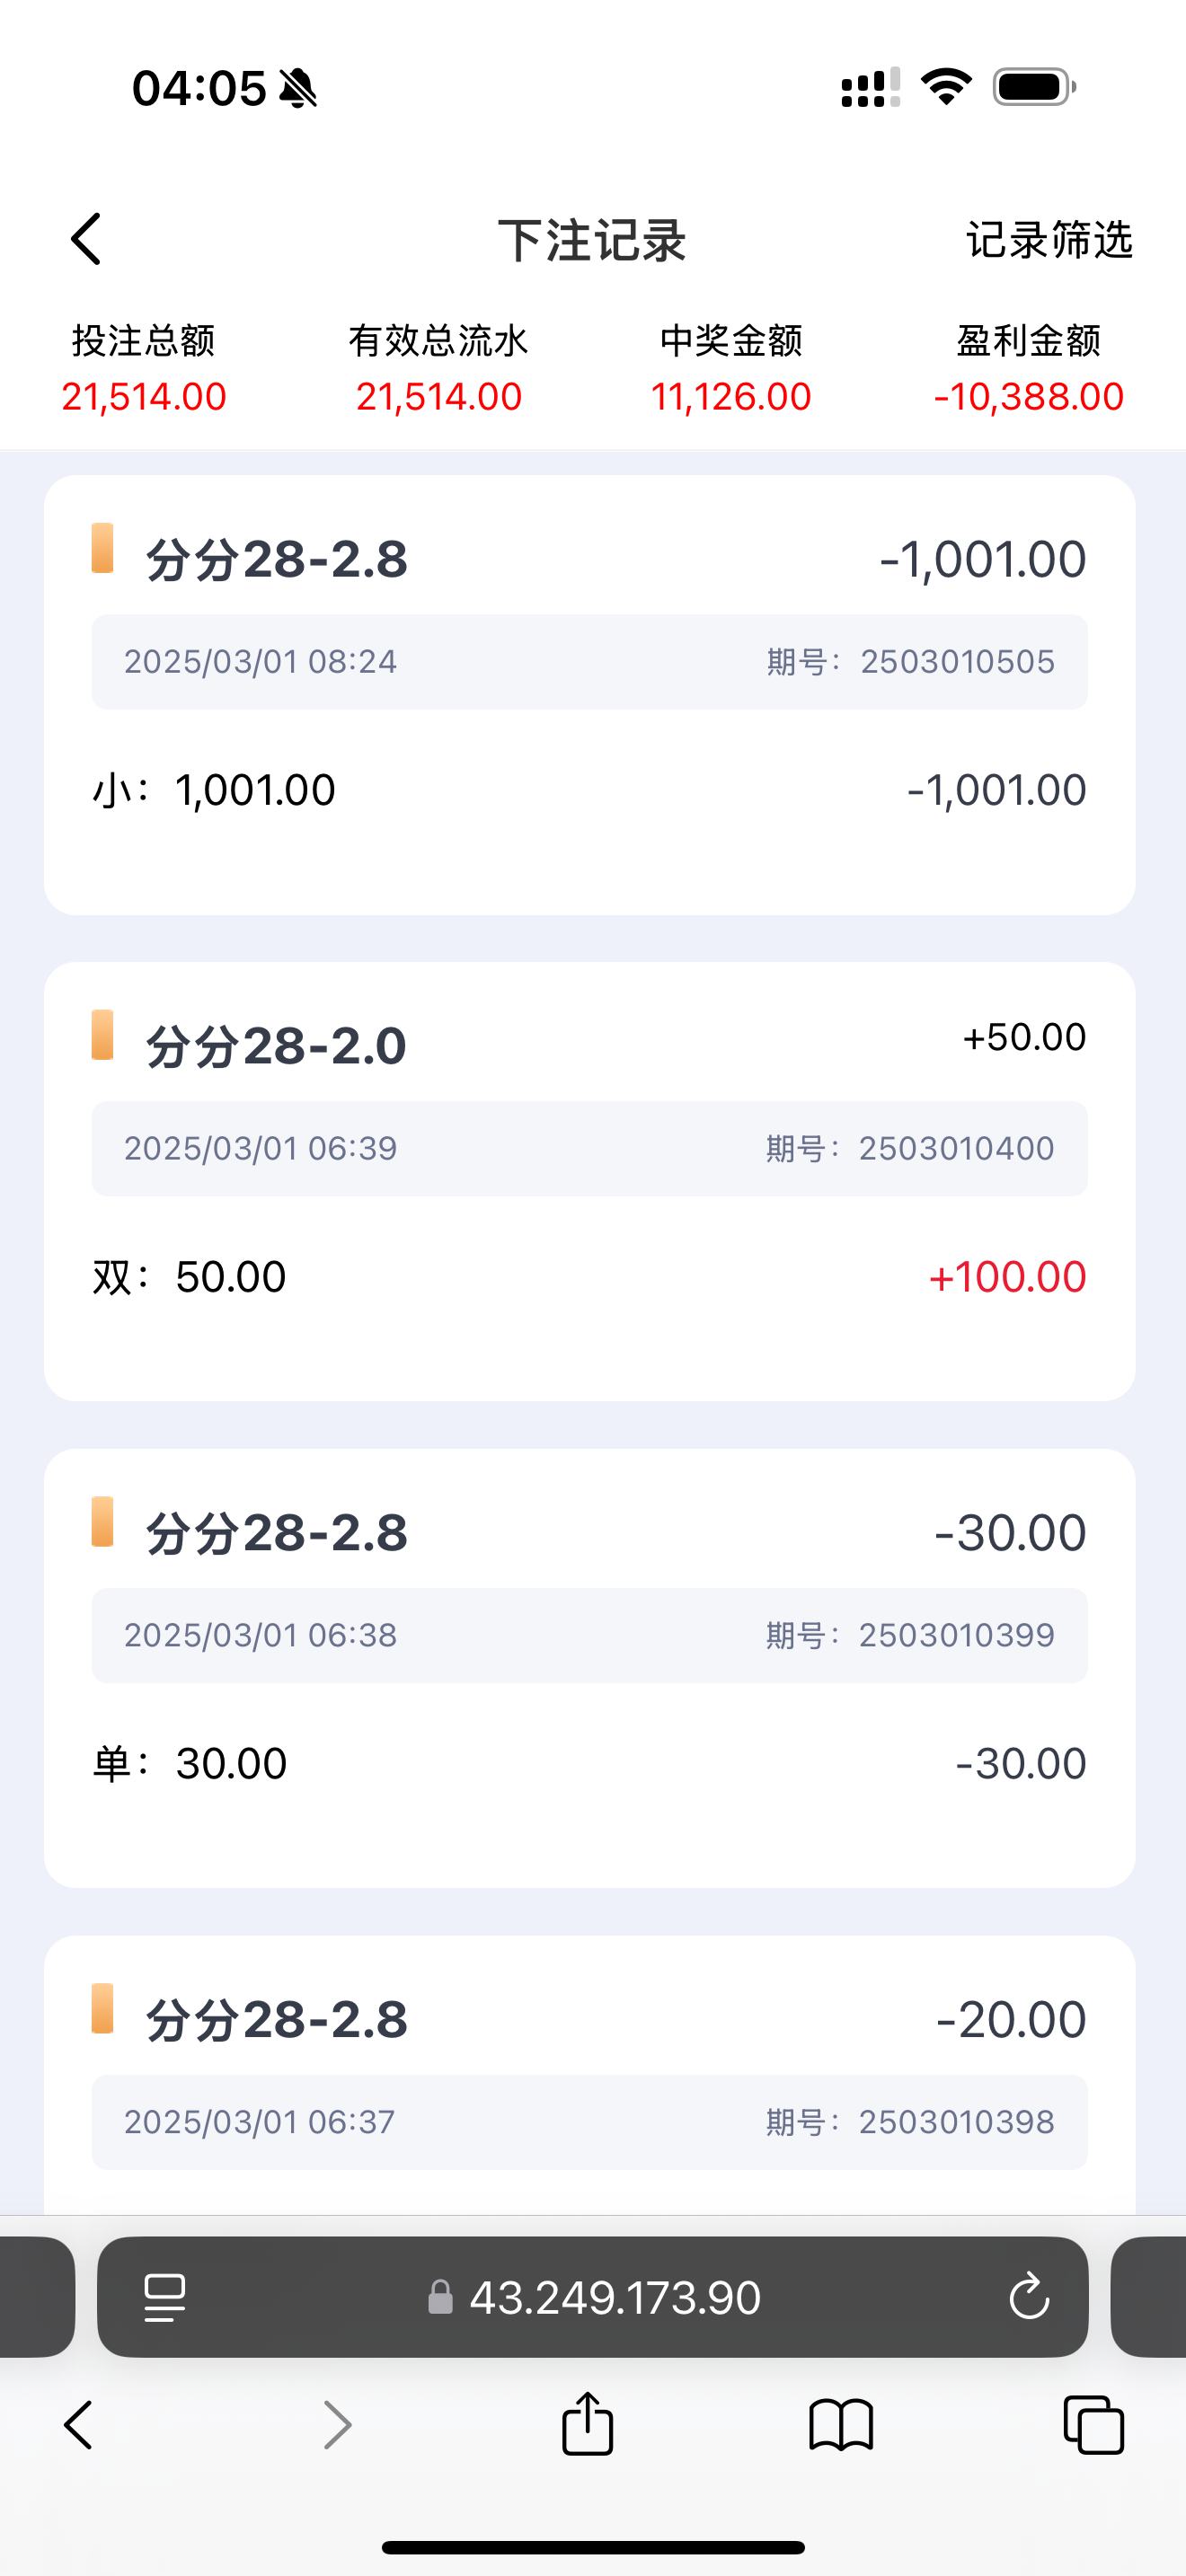Tap Safari's forward arrow
The image size is (1186, 2576).
click(338, 2424)
